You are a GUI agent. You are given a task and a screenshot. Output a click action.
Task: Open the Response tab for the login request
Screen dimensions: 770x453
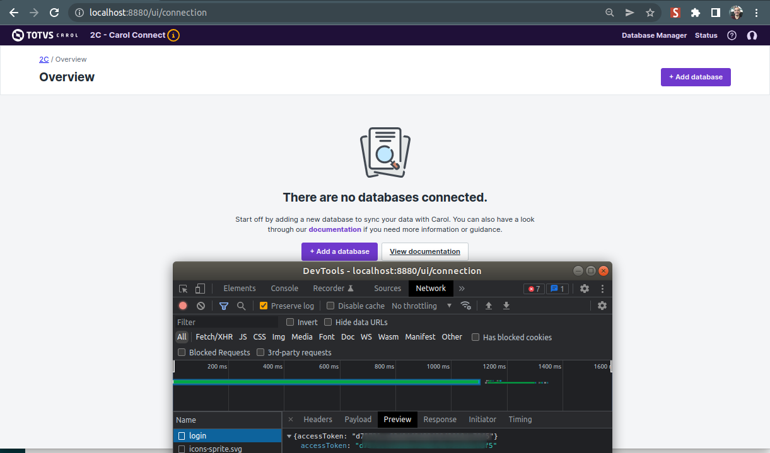[440, 419]
